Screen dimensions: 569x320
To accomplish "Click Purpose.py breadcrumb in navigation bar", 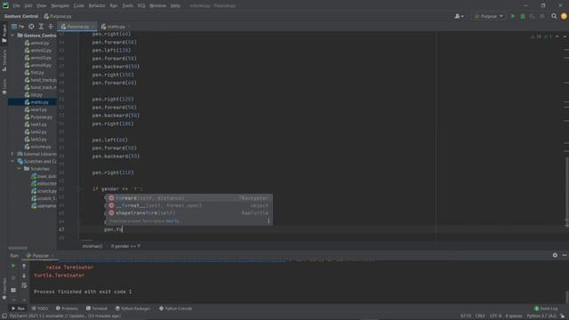I will coord(58,16).
